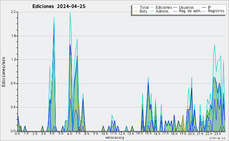Viewport: 229px width, 141px height.
Task: Click the 0.9 y-axis value
Action: pyautogui.click(x=13, y=83)
